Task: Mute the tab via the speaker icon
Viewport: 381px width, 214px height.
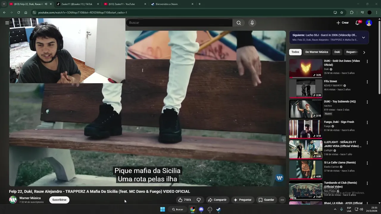Action: pos(46,4)
